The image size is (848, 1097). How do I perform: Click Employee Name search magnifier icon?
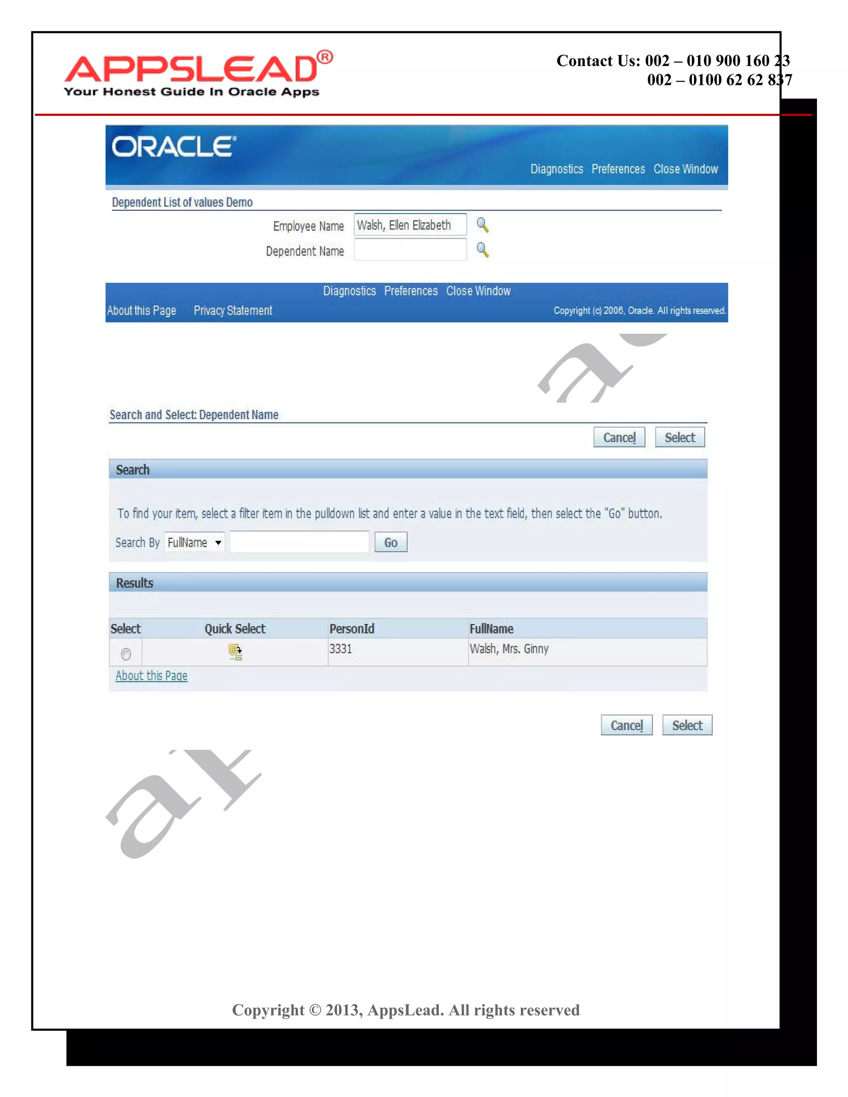(482, 225)
